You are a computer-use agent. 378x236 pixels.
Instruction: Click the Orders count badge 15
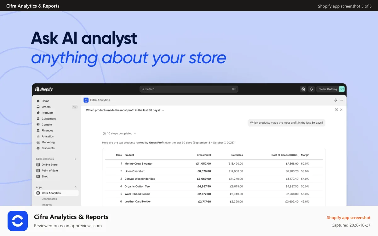click(75, 107)
